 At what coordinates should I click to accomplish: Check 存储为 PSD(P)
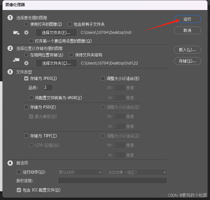point(26,107)
